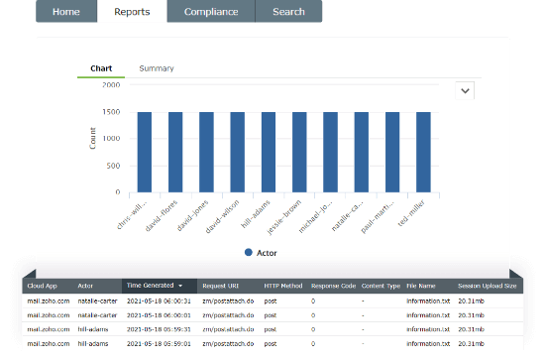Click the Session Upload Size header
Image resolution: width=546 pixels, height=361 pixels.
(488, 286)
